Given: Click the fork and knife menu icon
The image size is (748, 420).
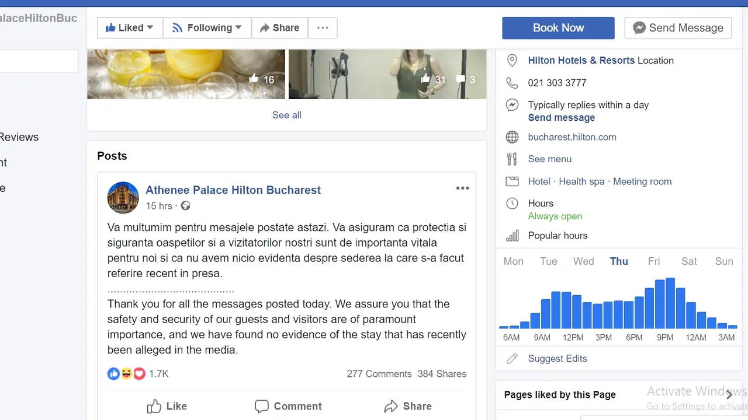Looking at the screenshot, I should point(512,159).
